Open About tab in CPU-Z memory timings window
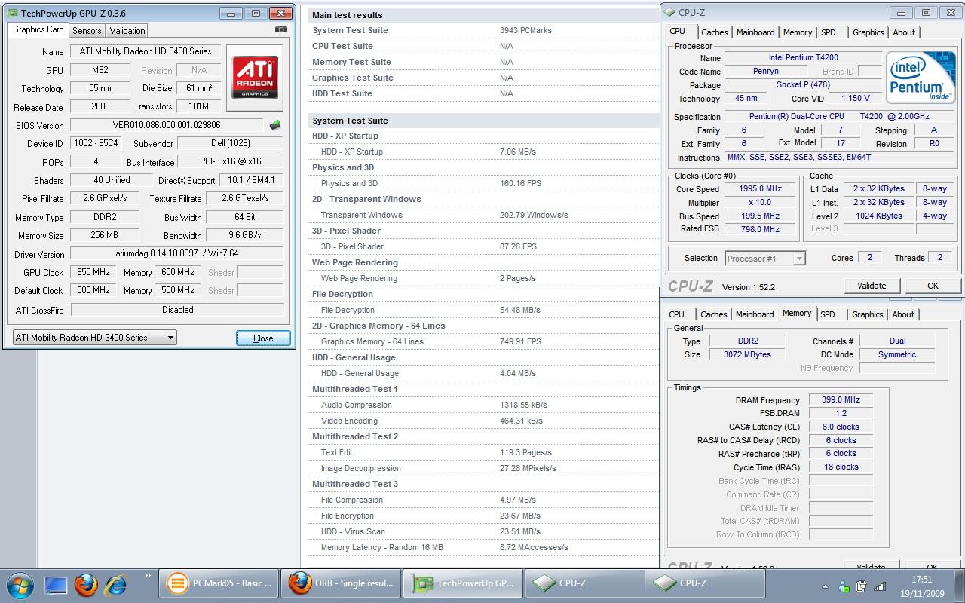The image size is (965, 603). [x=903, y=314]
